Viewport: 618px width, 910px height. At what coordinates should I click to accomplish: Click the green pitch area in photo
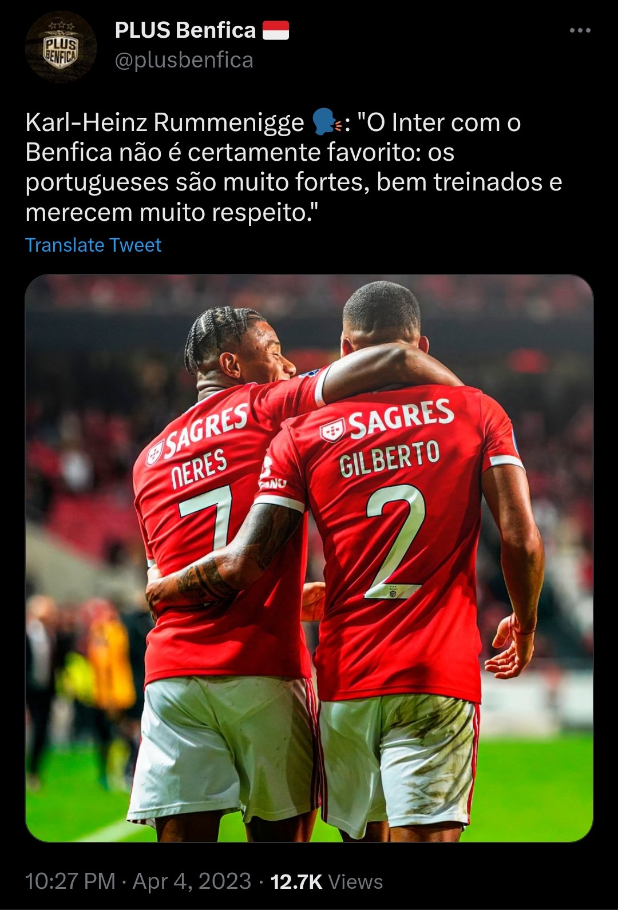click(538, 789)
